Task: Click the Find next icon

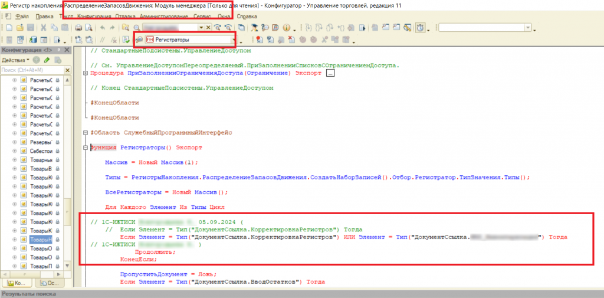Action: 218,27
